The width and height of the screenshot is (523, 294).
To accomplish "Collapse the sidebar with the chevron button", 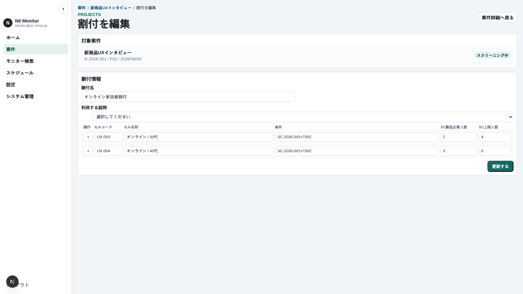I will 63,9.
